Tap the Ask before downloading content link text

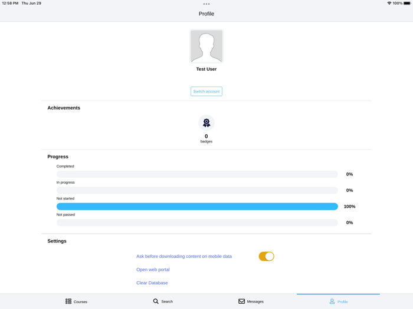[184, 257]
